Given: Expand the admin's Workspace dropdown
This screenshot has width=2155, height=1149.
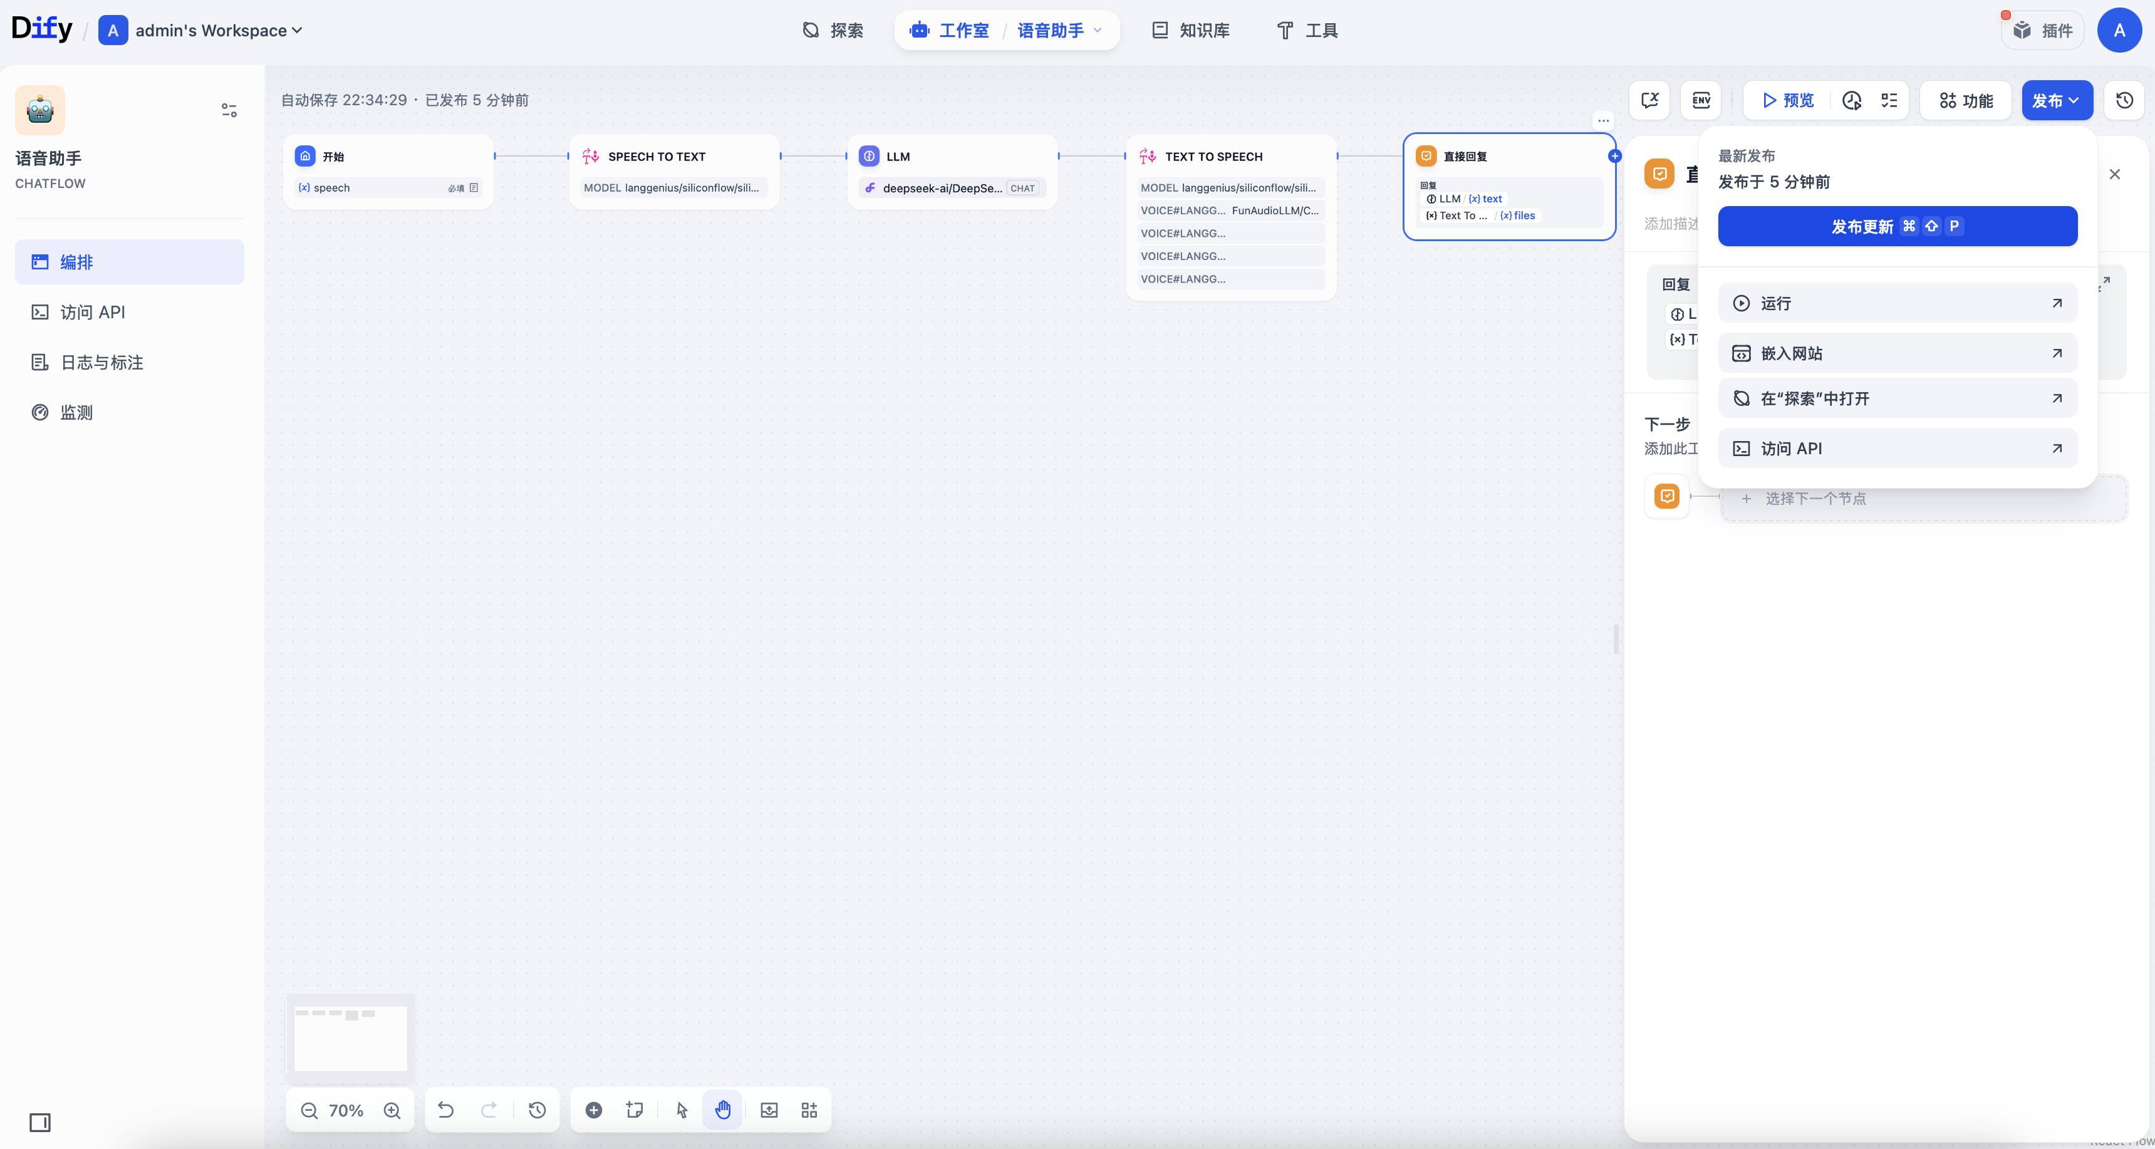Looking at the screenshot, I should coord(217,31).
